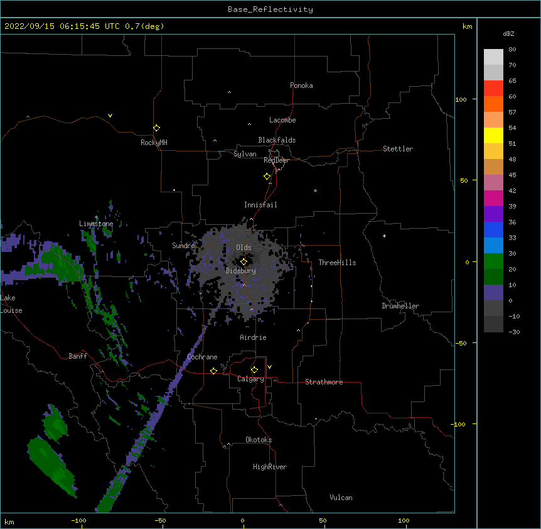Viewport: 541px width, 529px height.
Task: Click the Olds city label
Action: 244,248
